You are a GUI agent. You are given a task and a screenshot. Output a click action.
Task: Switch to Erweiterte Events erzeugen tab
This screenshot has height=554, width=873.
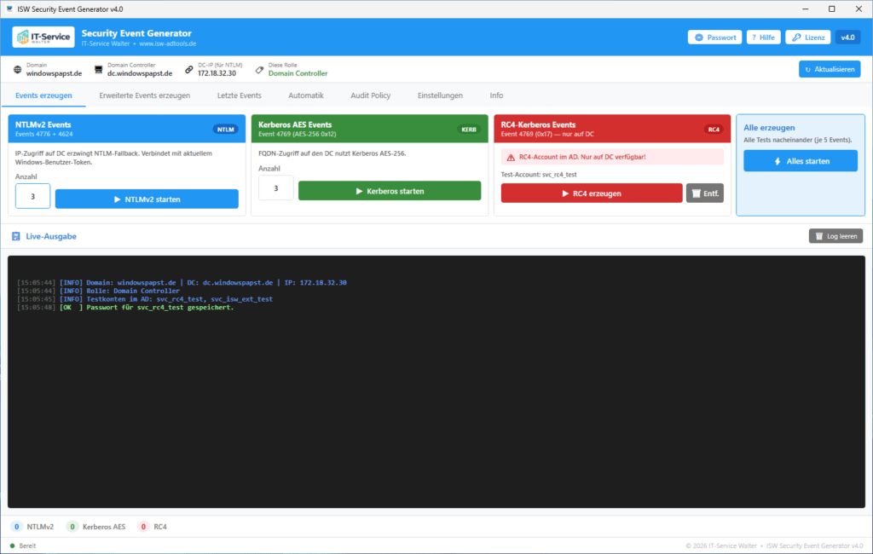tap(145, 95)
